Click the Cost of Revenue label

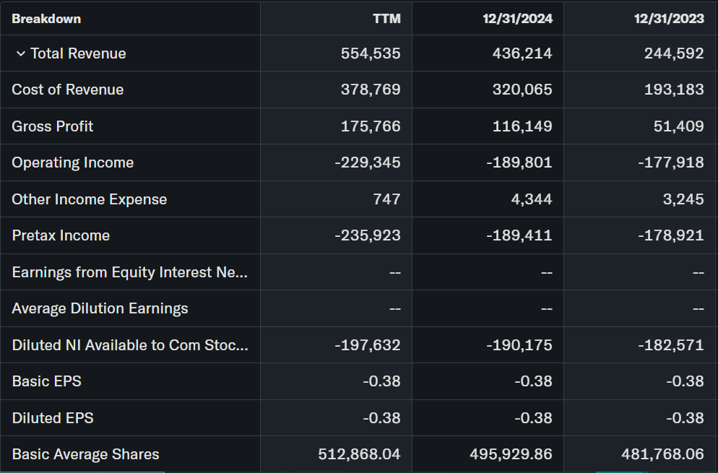coord(68,90)
